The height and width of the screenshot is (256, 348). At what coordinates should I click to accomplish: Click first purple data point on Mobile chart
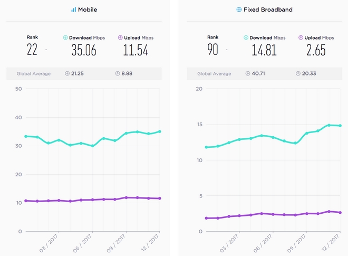click(x=25, y=201)
